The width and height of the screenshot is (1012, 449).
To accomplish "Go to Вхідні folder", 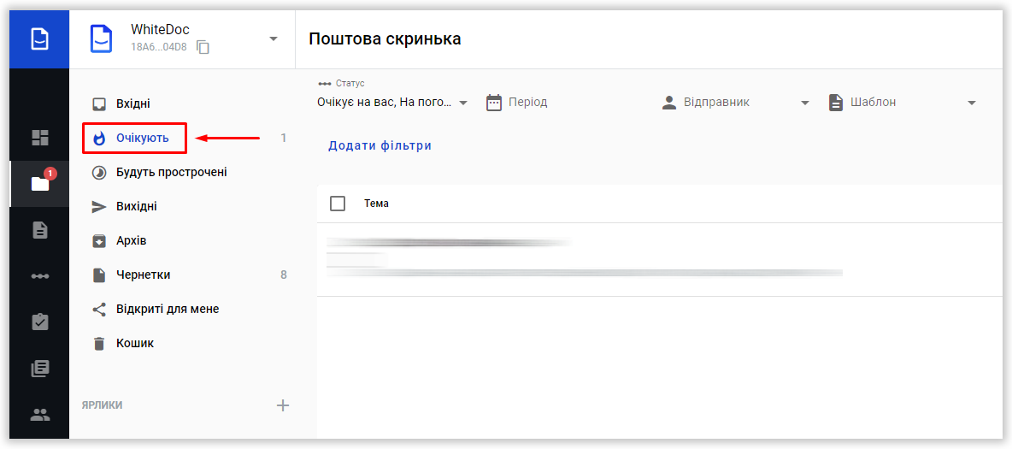I will [132, 104].
